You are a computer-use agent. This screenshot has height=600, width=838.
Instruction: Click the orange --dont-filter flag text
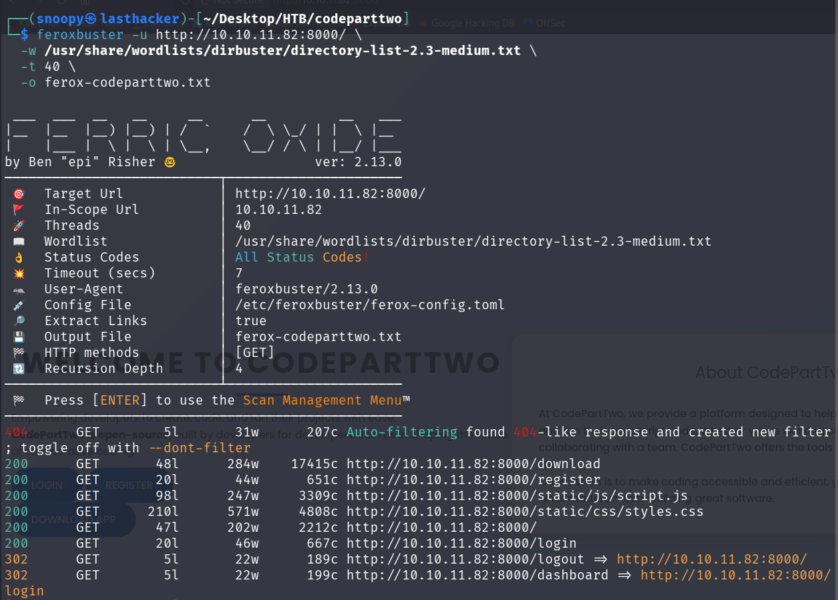pyautogui.click(x=199, y=448)
